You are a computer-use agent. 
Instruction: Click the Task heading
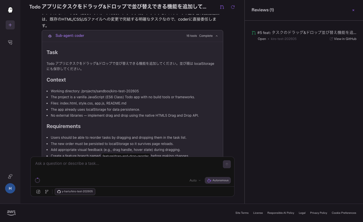click(52, 52)
